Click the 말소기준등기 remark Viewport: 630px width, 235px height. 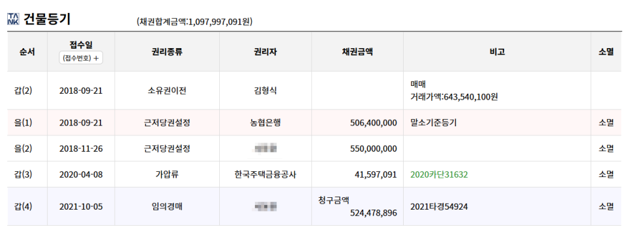(433, 123)
